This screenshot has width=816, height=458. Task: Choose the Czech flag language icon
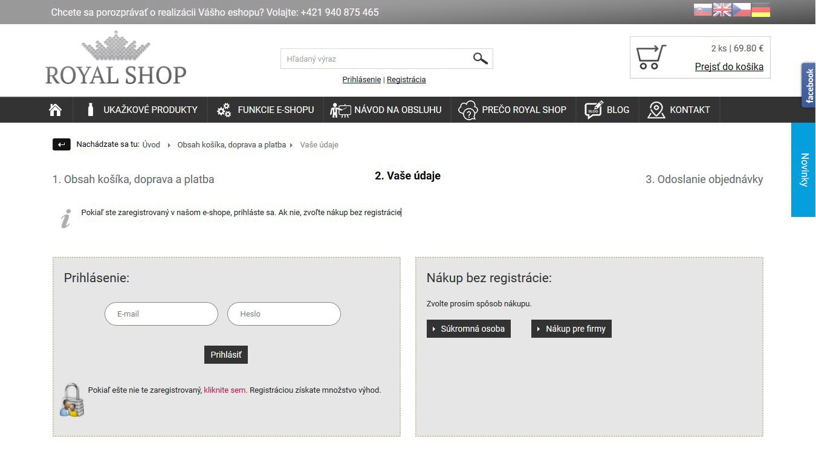tap(741, 10)
